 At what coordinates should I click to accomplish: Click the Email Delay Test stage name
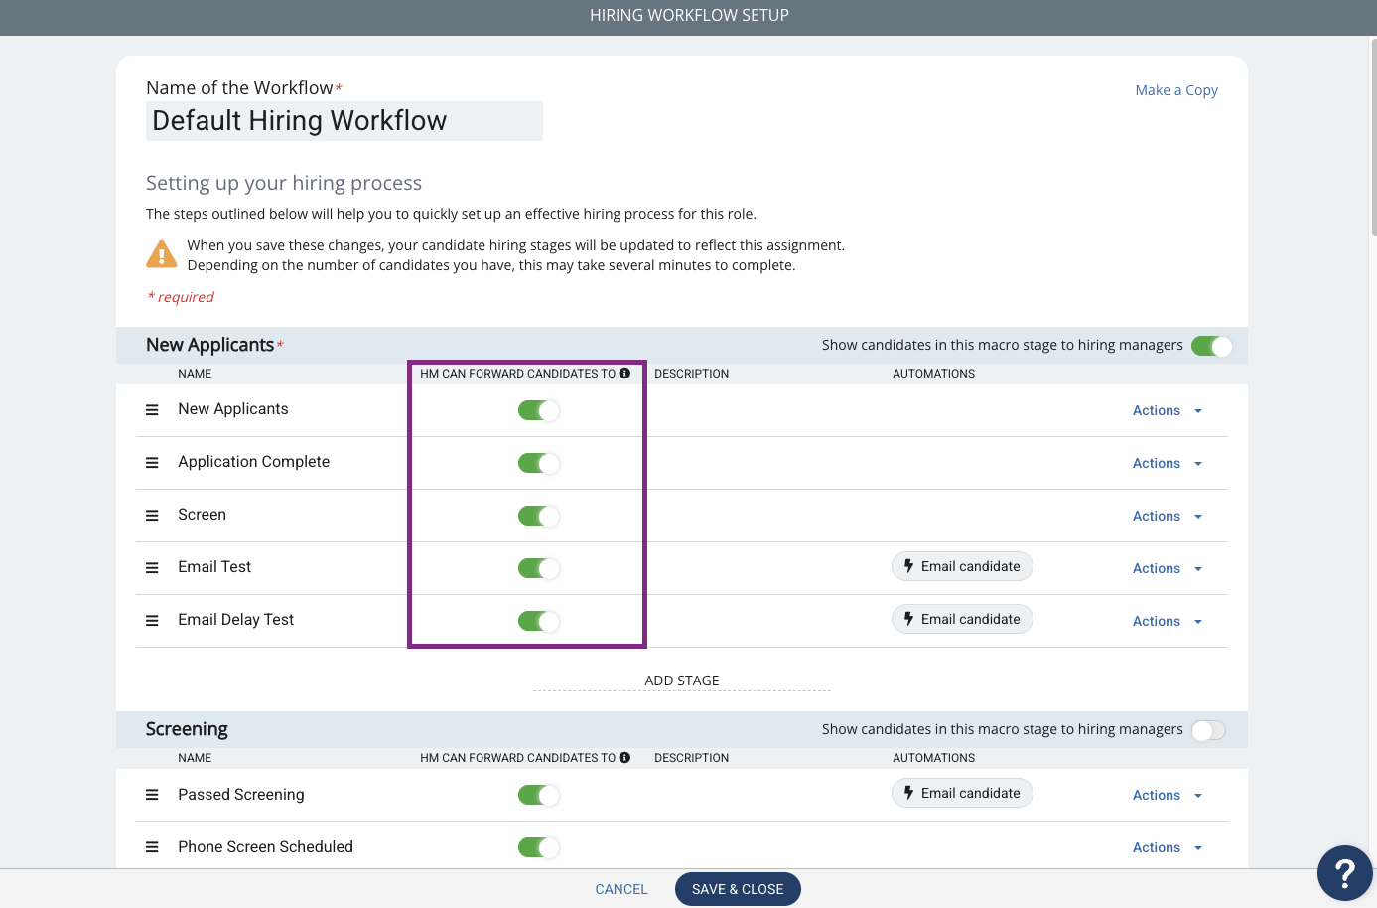pyautogui.click(x=236, y=620)
